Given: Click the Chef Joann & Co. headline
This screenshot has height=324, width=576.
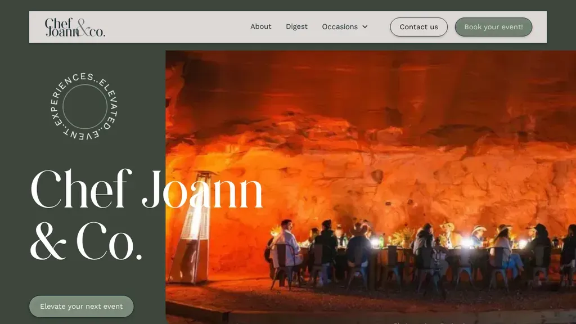Looking at the screenshot, I should pos(147,214).
